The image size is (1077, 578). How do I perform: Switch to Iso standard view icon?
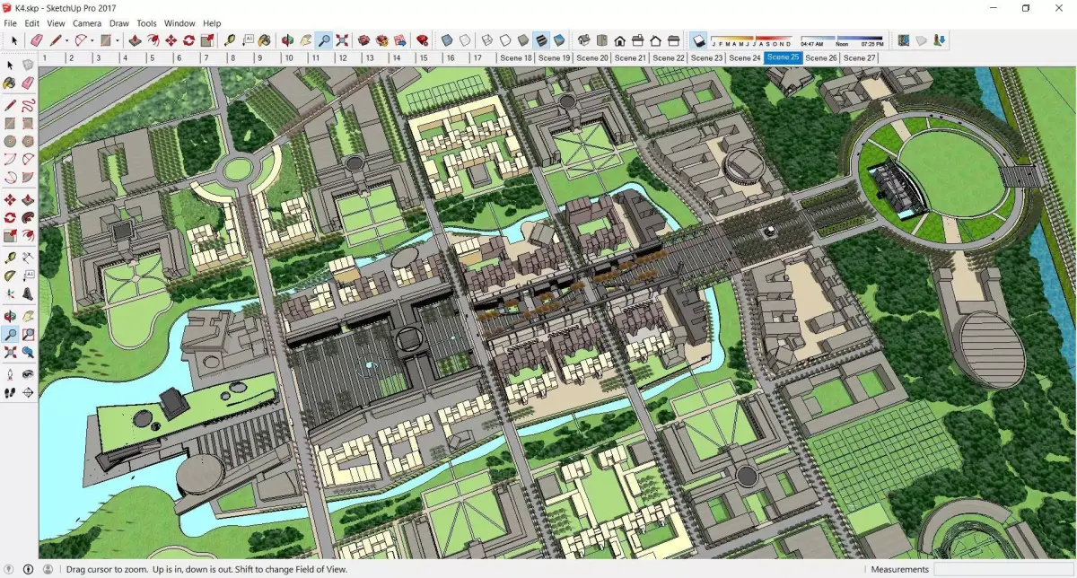click(583, 40)
